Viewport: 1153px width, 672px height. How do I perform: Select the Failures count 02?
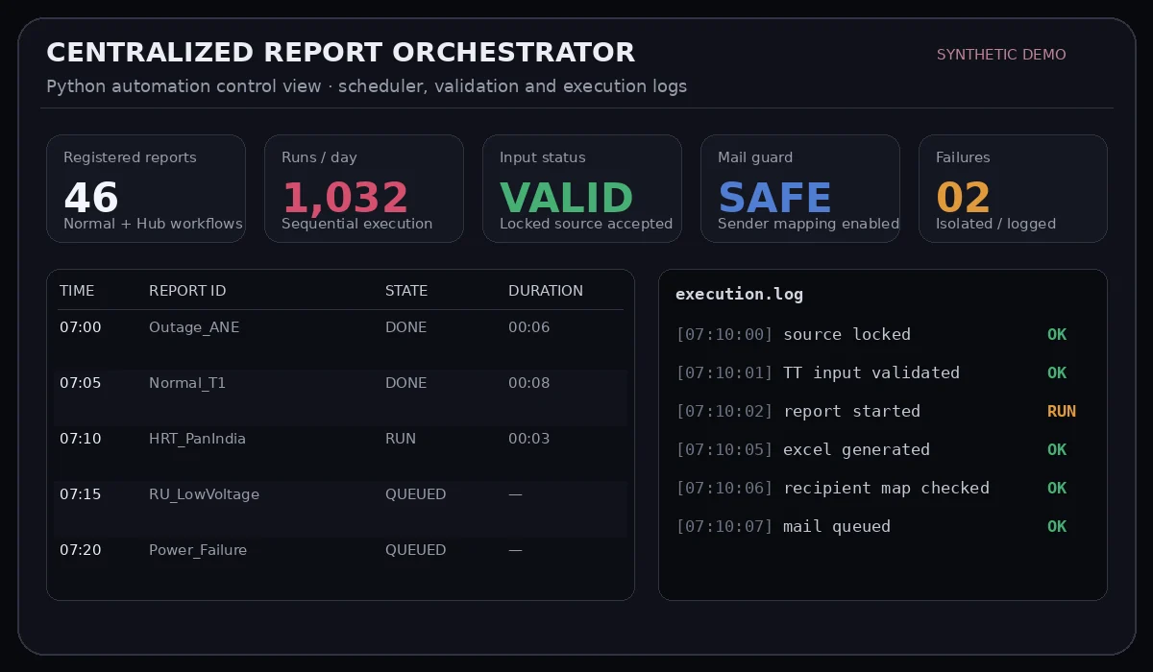point(963,198)
